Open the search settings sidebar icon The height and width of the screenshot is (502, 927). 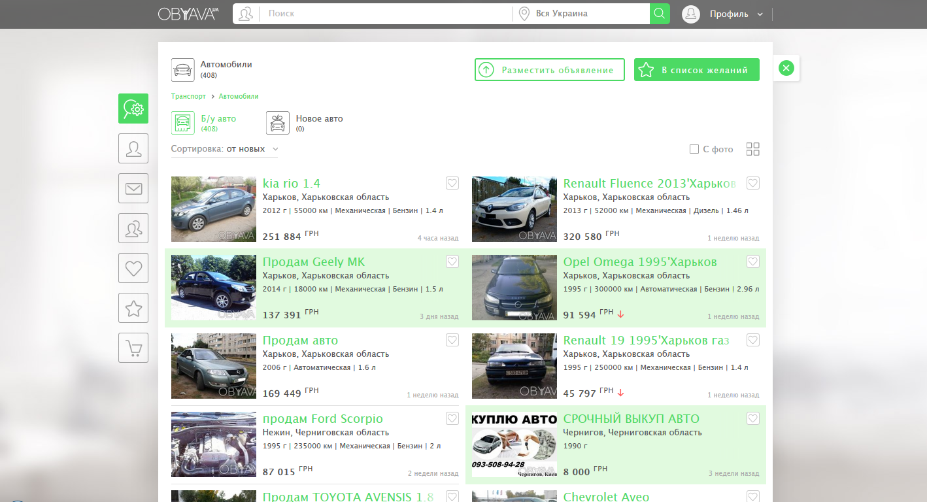(133, 109)
